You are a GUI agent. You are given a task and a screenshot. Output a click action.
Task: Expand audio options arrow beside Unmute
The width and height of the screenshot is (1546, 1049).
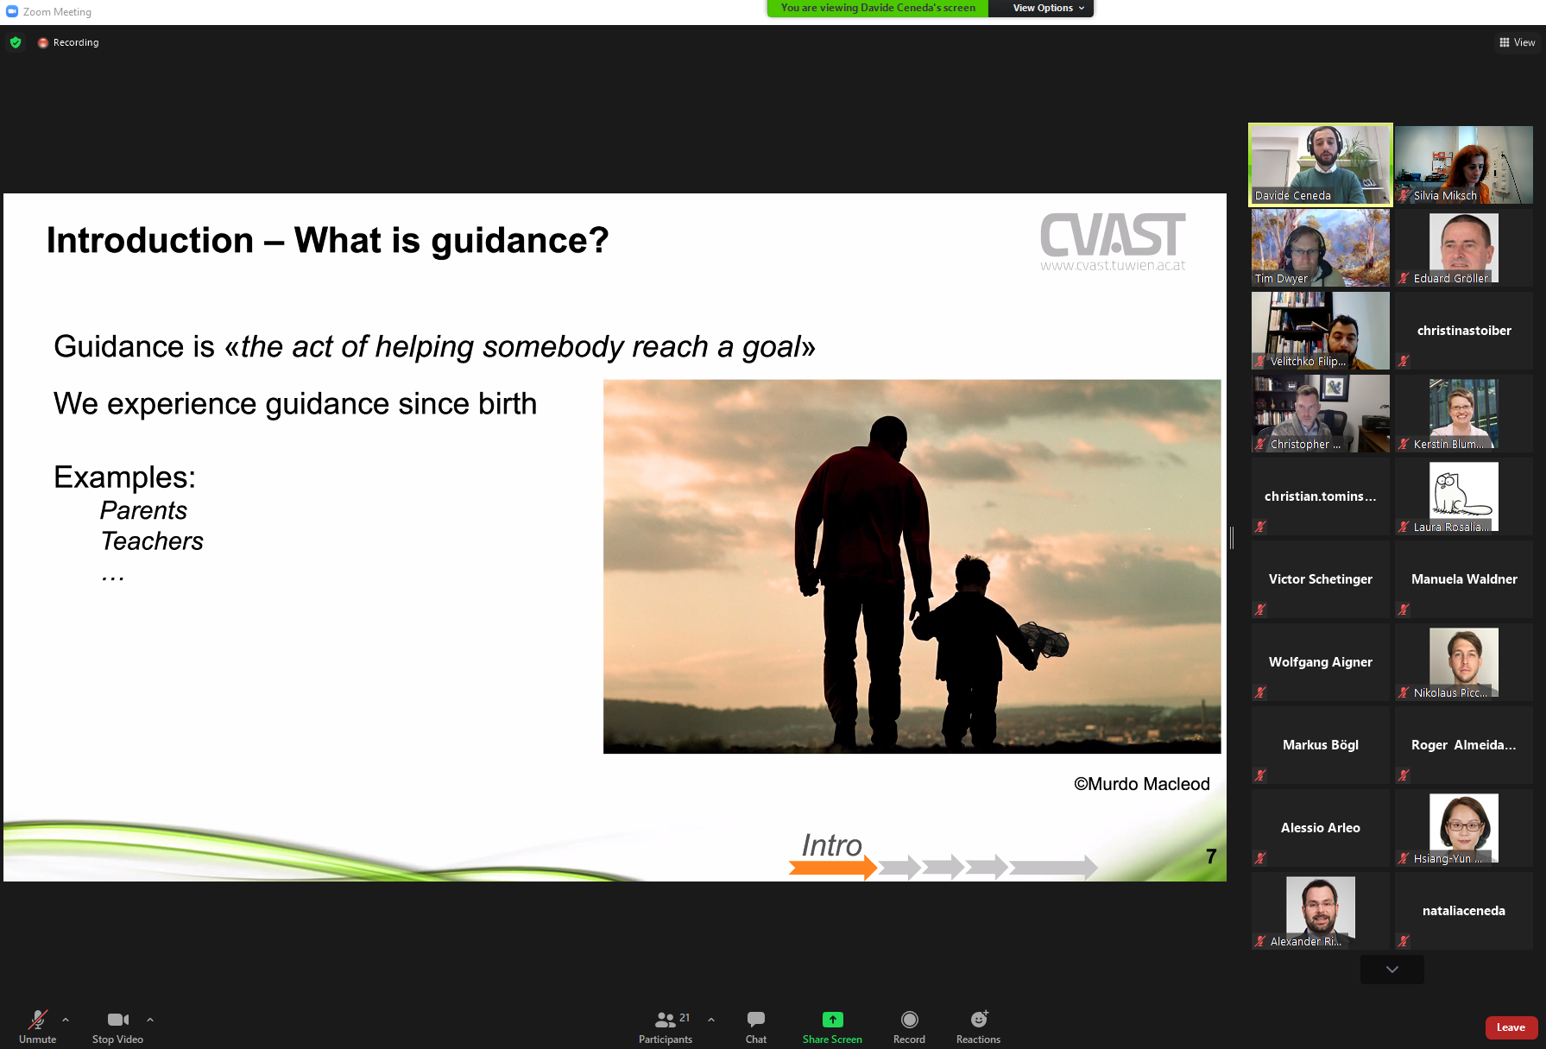(66, 1020)
